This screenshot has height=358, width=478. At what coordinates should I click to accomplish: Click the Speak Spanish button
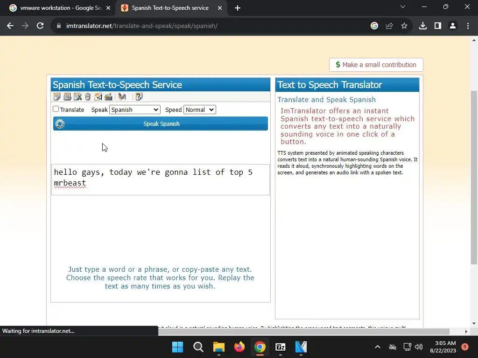161,124
